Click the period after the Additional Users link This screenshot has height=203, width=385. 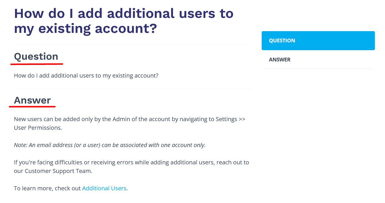pyautogui.click(x=127, y=188)
